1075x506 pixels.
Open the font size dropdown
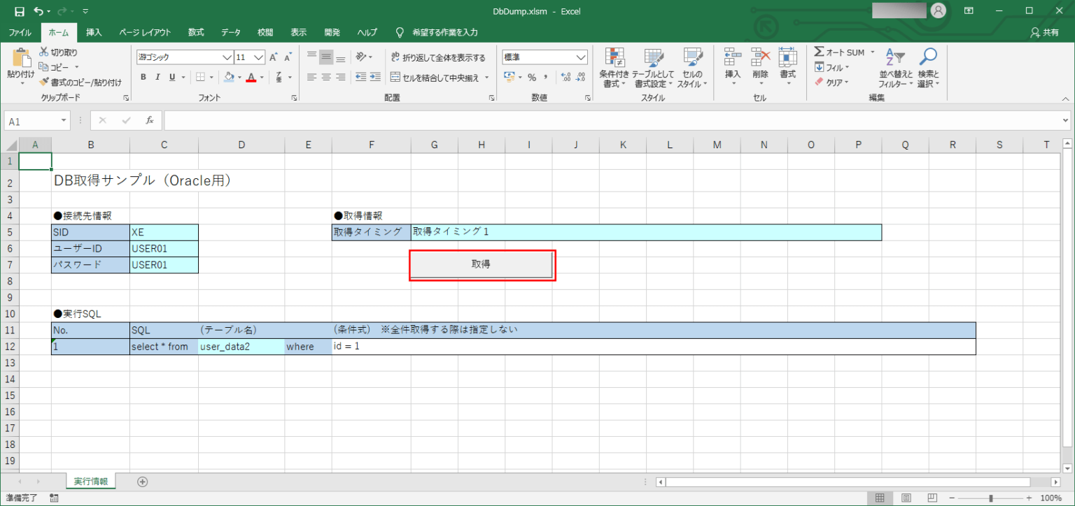pos(260,57)
